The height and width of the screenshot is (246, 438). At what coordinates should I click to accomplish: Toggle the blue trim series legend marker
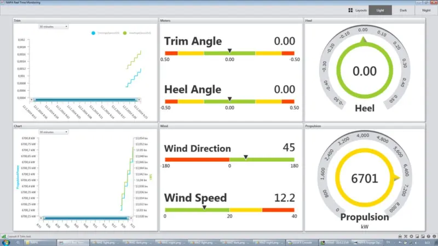click(93, 33)
